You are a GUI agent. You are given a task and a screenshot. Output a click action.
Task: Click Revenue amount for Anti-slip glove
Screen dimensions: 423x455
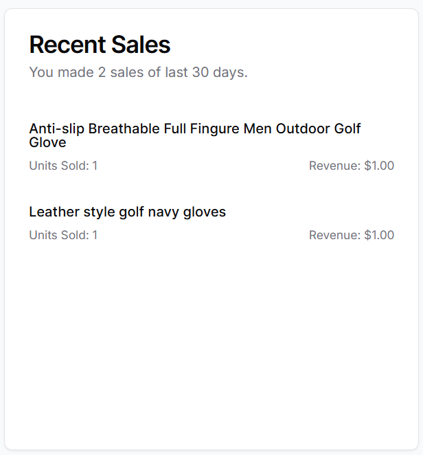(x=352, y=166)
